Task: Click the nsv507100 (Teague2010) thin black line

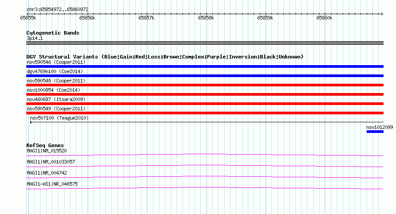Action: point(206,122)
